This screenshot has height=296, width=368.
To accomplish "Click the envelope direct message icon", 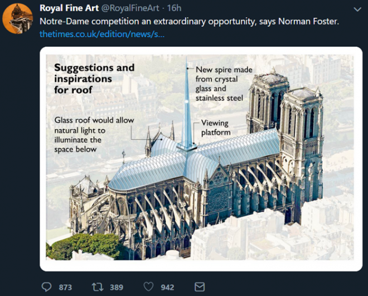I will coord(199,287).
